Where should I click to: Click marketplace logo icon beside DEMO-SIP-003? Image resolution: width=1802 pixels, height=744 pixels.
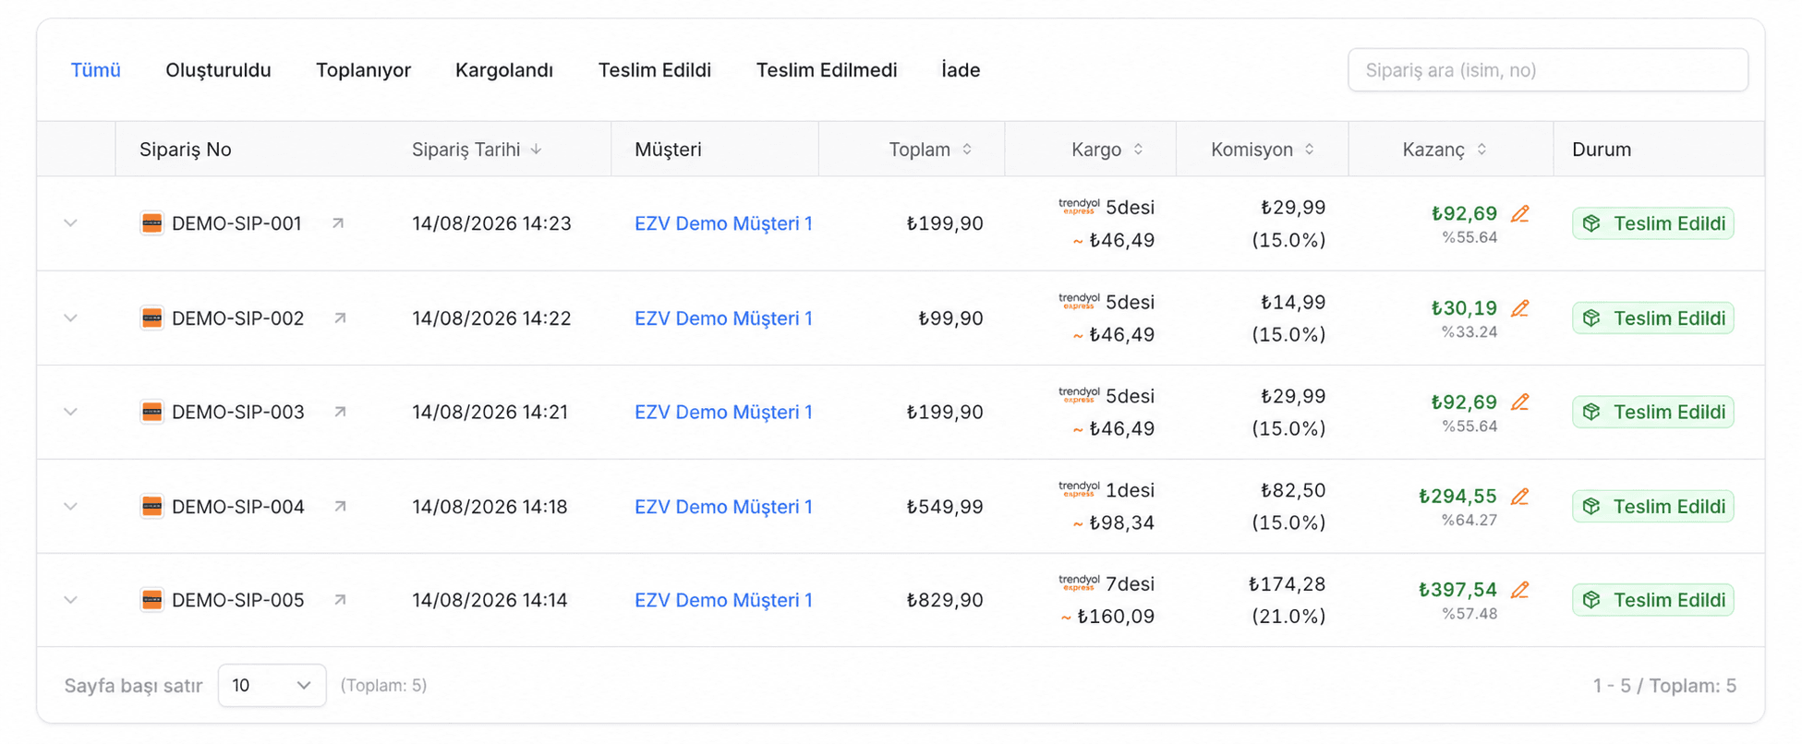(x=151, y=412)
